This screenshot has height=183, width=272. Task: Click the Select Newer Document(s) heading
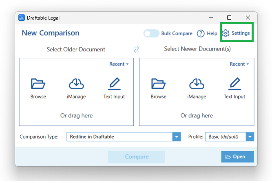tap(197, 49)
